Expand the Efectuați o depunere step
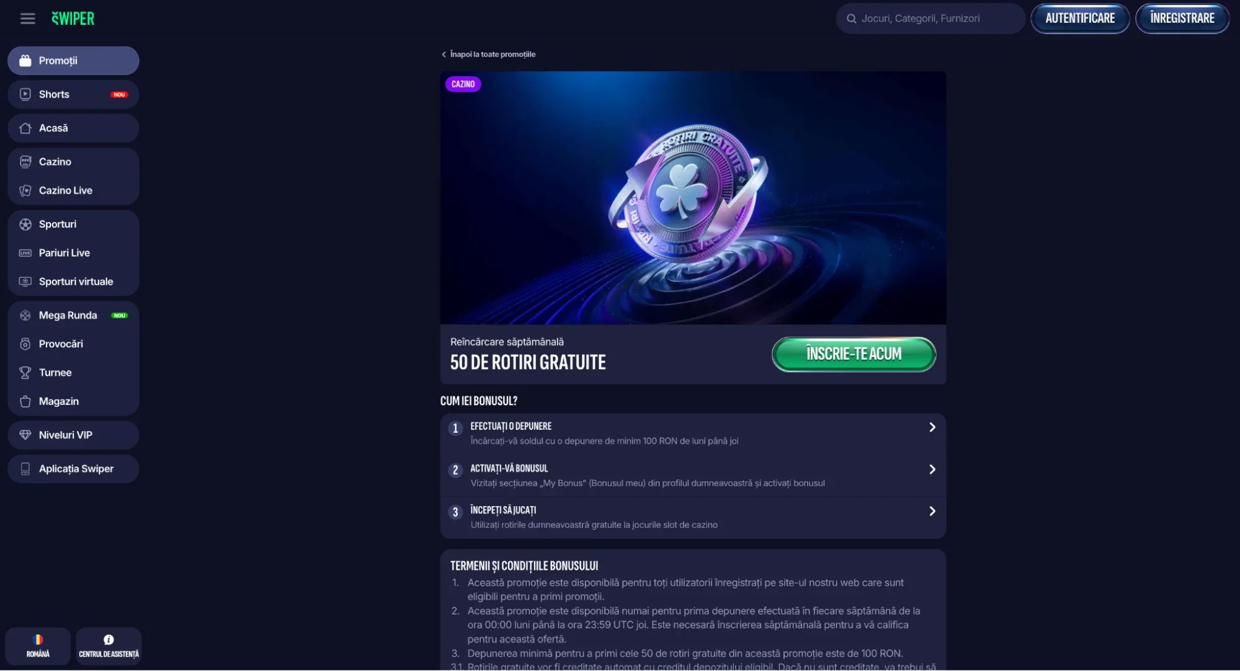The image size is (1240, 671). [693, 433]
